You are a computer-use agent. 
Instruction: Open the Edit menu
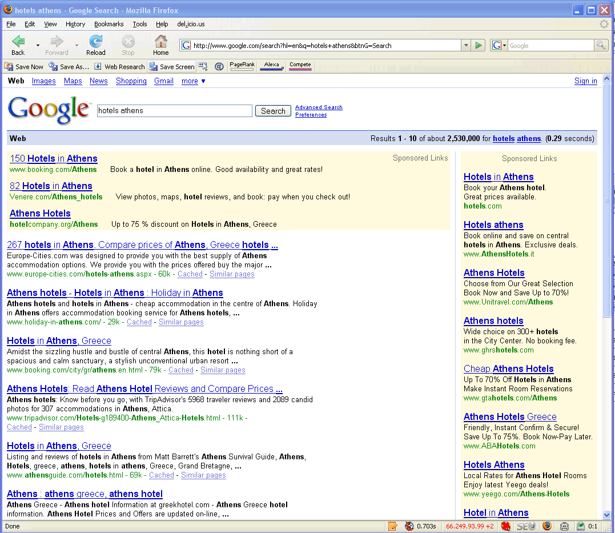click(x=30, y=25)
